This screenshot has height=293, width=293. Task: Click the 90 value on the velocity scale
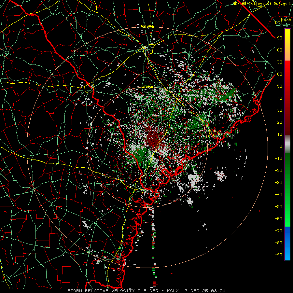(x=280, y=38)
